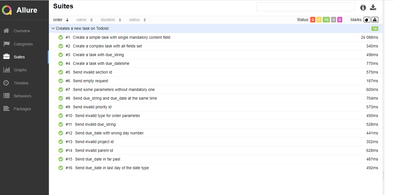Go to the Behaviors menu item
The height and width of the screenshot is (195, 394).
(x=22, y=96)
